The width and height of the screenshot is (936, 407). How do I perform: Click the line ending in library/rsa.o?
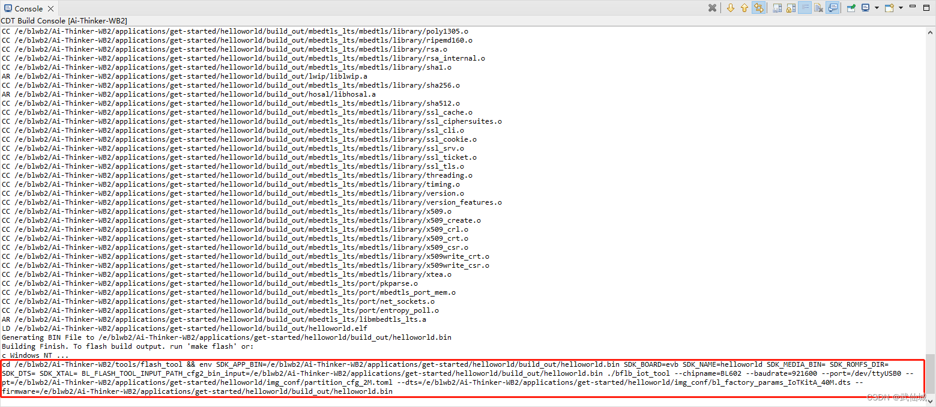(224, 49)
